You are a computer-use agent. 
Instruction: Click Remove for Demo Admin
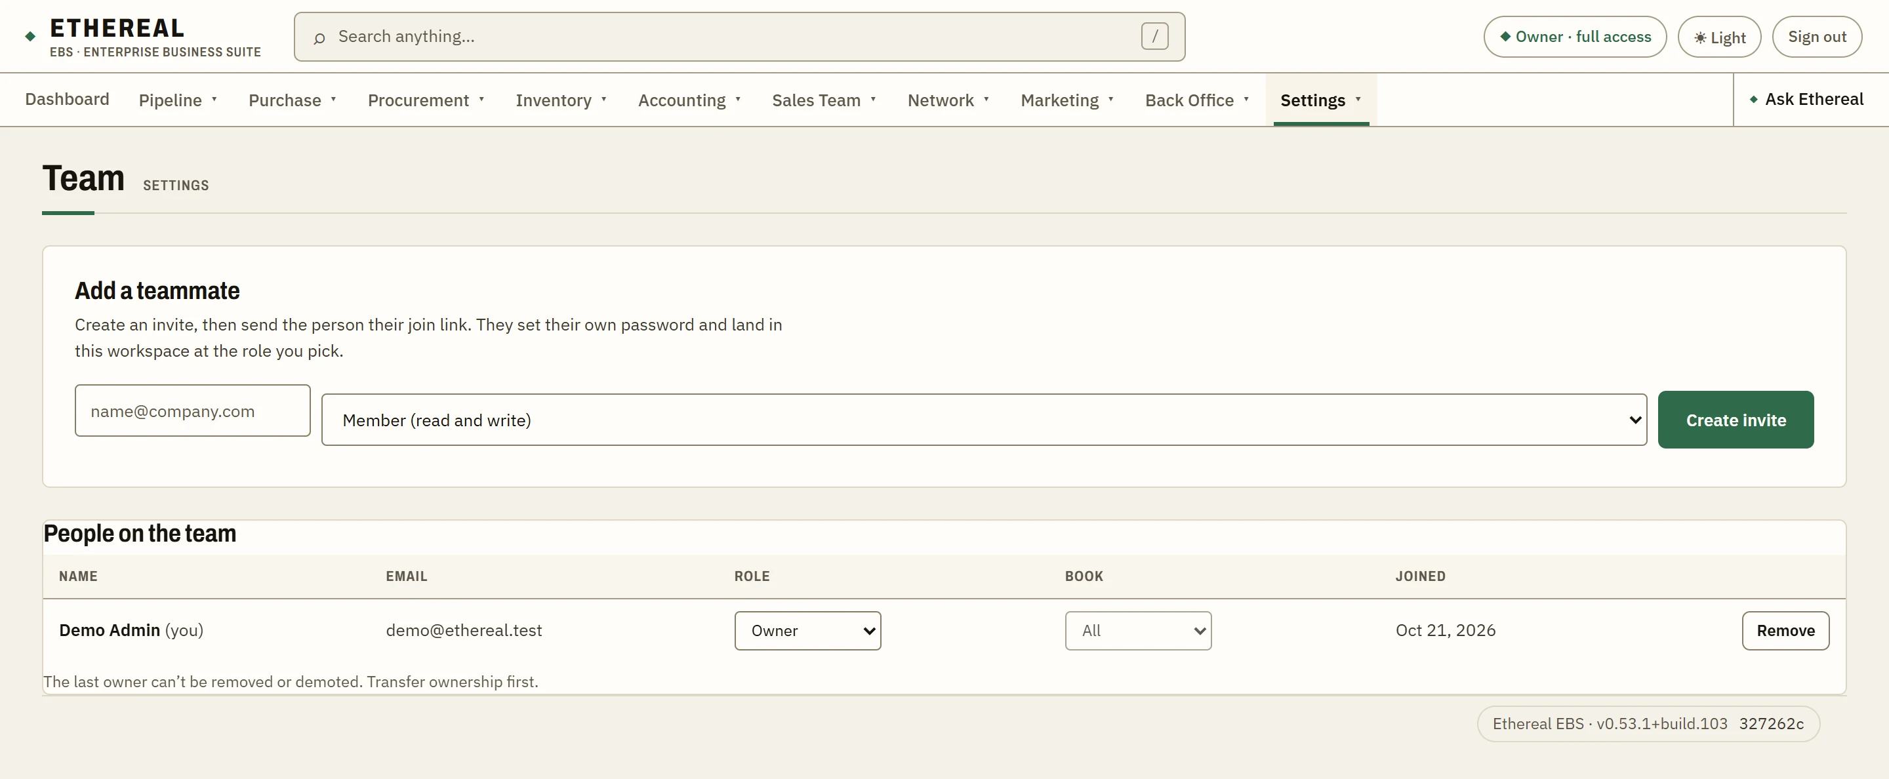(x=1785, y=630)
